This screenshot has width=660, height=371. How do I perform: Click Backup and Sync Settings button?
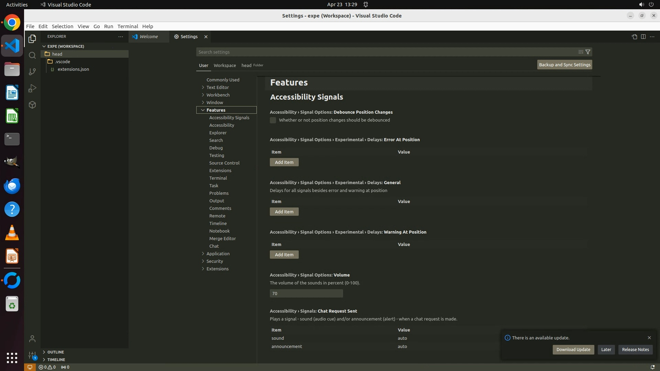click(x=564, y=65)
